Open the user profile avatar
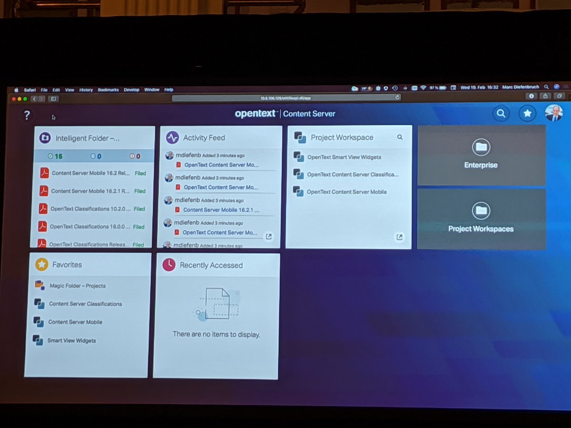Screen dimensions: 571x428 click(x=553, y=113)
